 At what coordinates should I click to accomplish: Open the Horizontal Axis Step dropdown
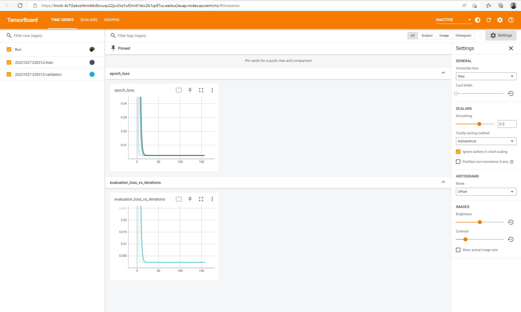point(486,76)
